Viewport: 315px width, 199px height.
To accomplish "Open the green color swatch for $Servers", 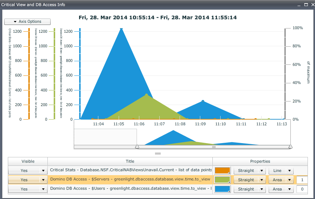I will [222, 180].
